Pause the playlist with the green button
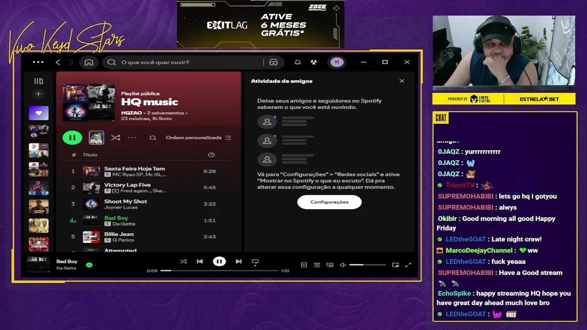 click(72, 137)
